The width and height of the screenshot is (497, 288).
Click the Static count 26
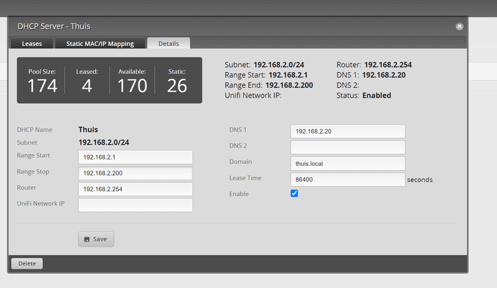(x=177, y=86)
